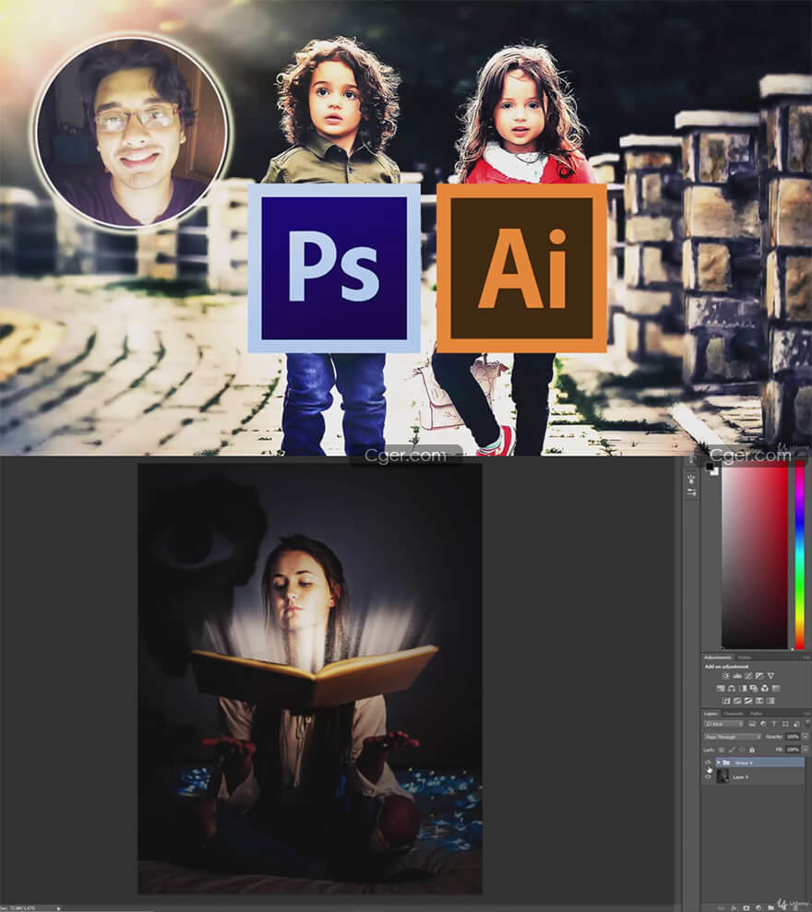Switch to the Paths tab
The image size is (812, 912).
756,714
